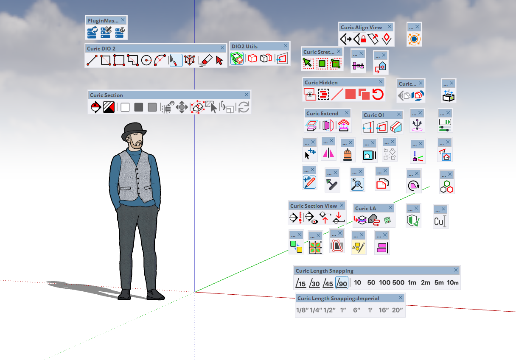516x360 pixels.
Task: Close the Curic Length Snapping toolbar
Action: [456, 271]
